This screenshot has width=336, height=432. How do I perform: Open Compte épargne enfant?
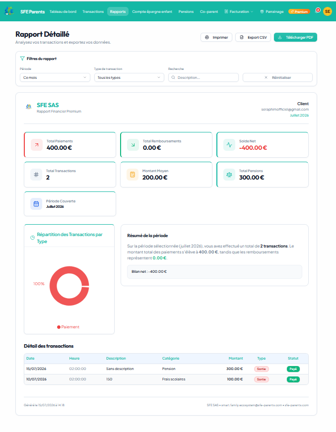(x=152, y=11)
